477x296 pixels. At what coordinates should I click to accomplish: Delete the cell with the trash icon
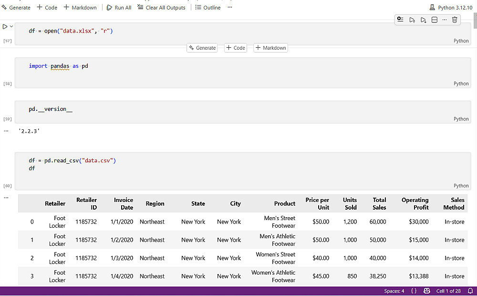pyautogui.click(x=455, y=20)
